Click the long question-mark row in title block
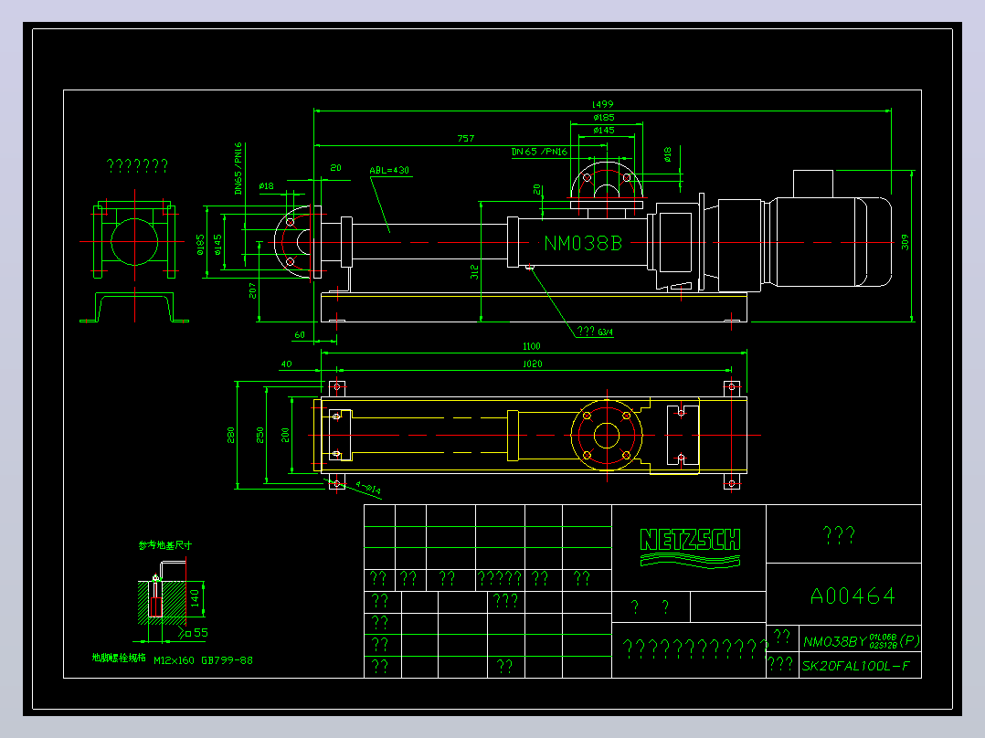 pyautogui.click(x=695, y=648)
